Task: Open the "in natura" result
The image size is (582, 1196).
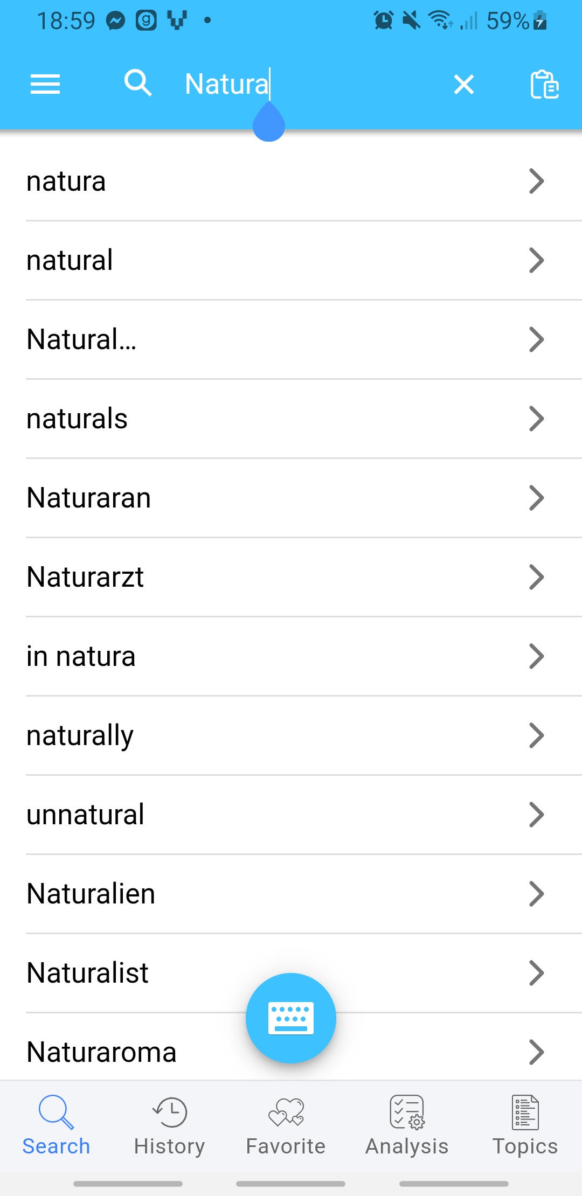Action: 81,656
